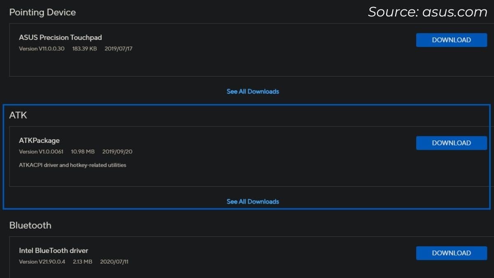494x278 pixels.
Task: Click the 183.39 KB file size
Action: (84, 49)
